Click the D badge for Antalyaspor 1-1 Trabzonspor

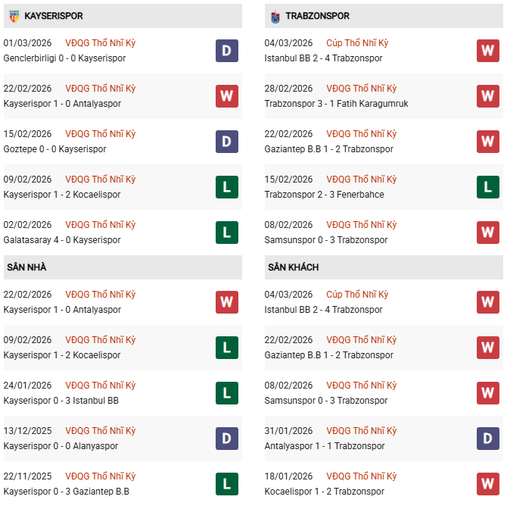(x=487, y=439)
